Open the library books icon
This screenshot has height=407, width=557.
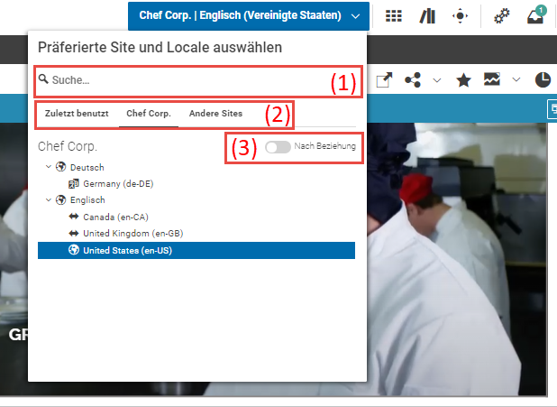pos(427,16)
